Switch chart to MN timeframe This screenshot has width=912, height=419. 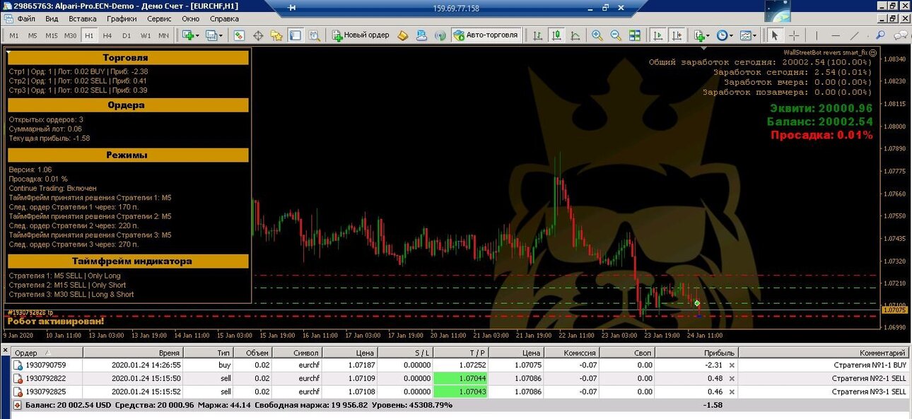(163, 35)
